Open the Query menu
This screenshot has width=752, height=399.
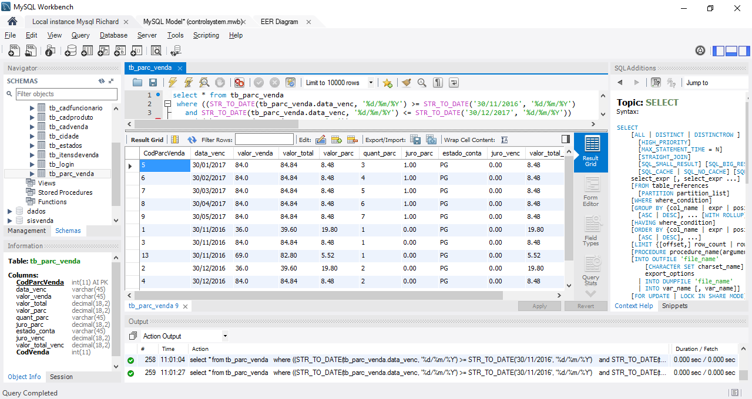pyautogui.click(x=80, y=35)
